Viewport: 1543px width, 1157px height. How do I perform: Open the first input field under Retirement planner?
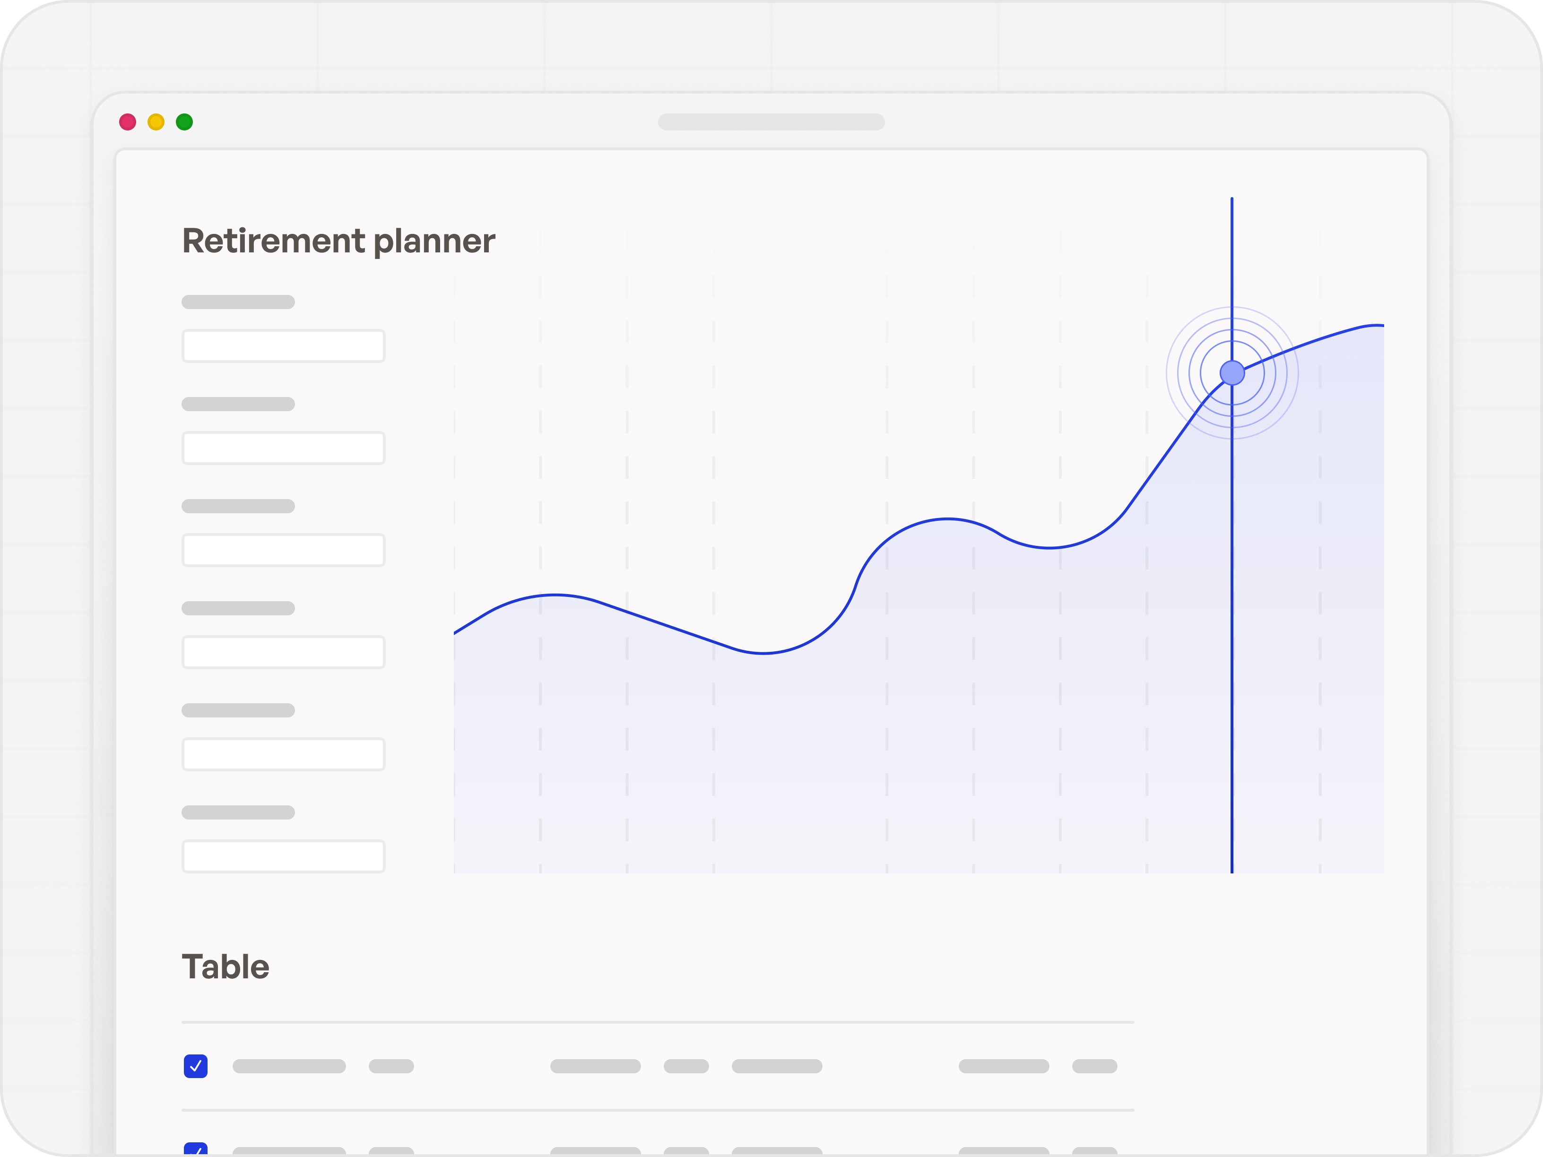283,345
